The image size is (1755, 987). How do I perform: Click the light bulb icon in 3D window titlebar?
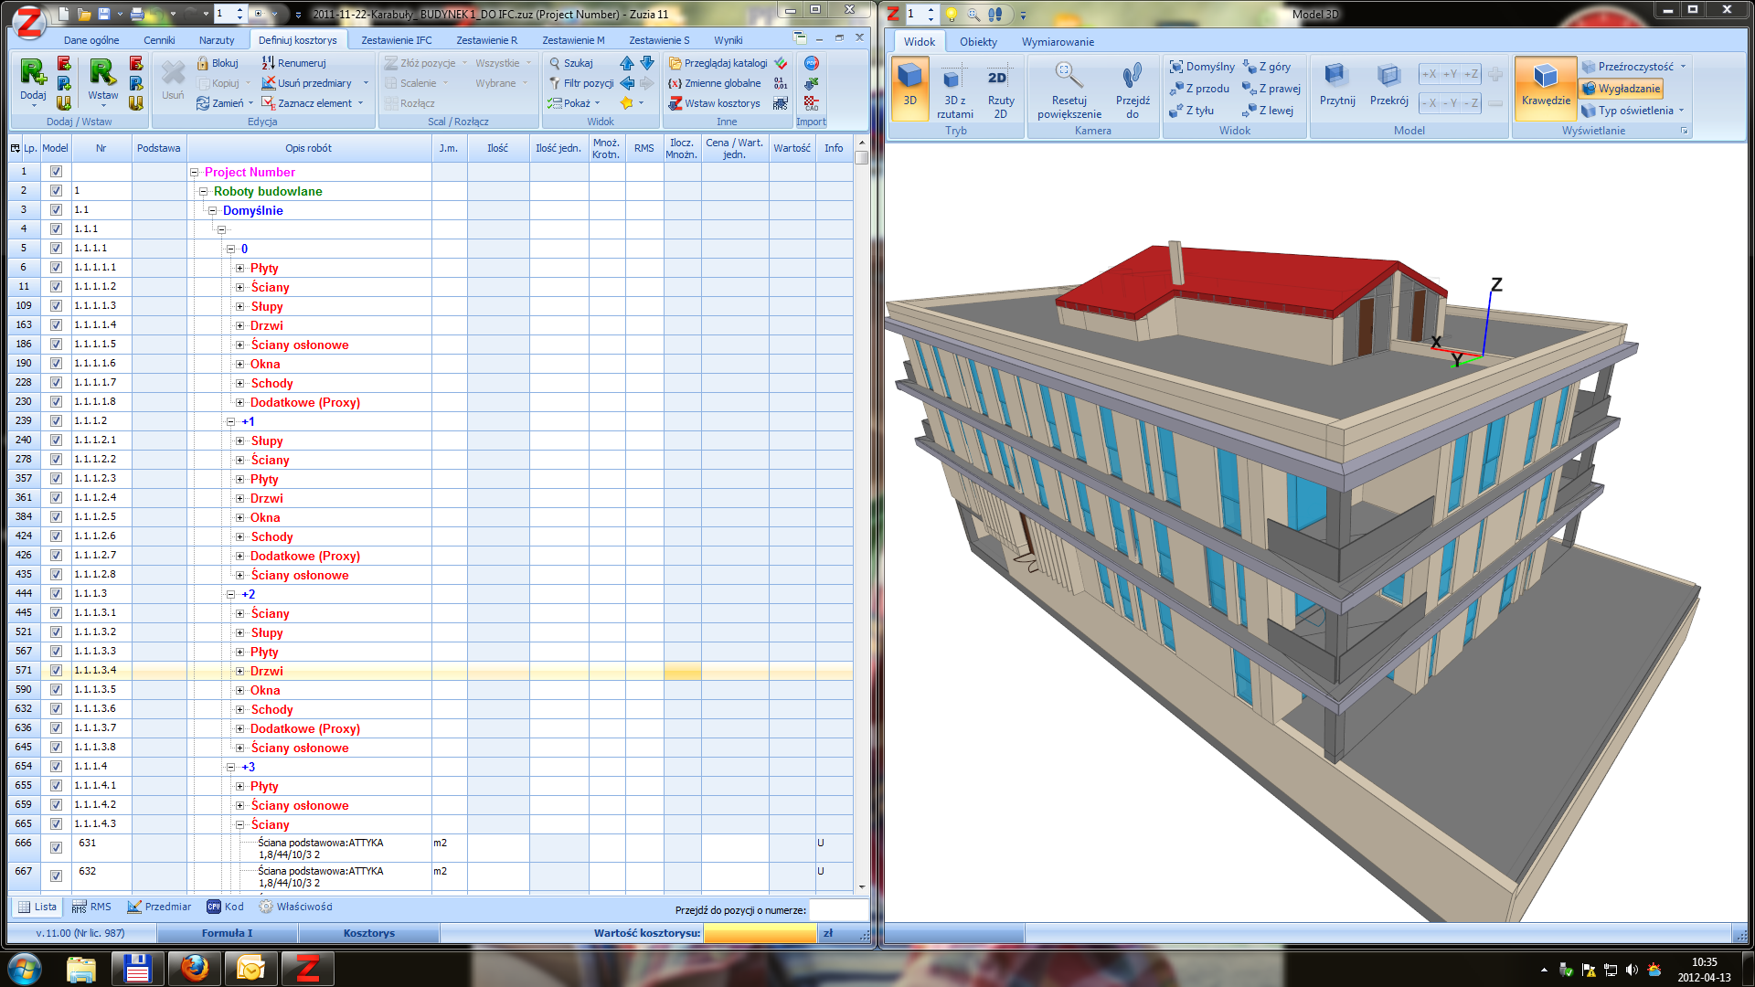coord(951,14)
